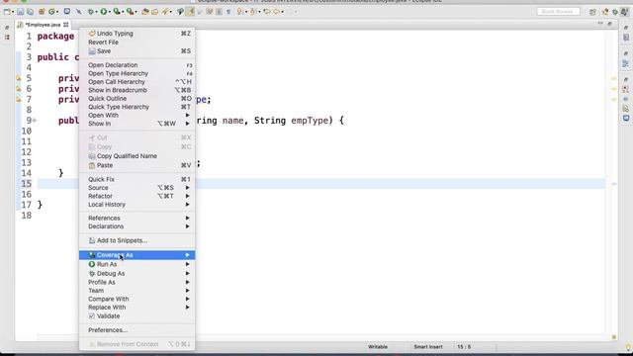Viewport: 633px width, 356px height.
Task: Click the Open Perspective icon
Action: tap(592, 12)
